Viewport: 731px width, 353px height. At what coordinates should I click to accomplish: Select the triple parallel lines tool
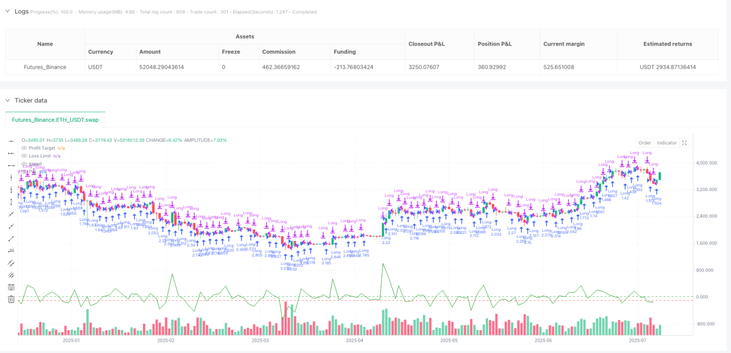click(x=11, y=275)
